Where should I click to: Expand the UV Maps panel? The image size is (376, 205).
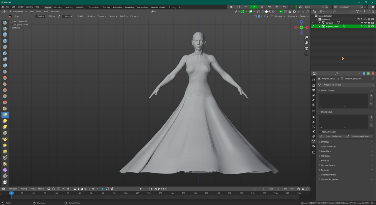click(325, 142)
